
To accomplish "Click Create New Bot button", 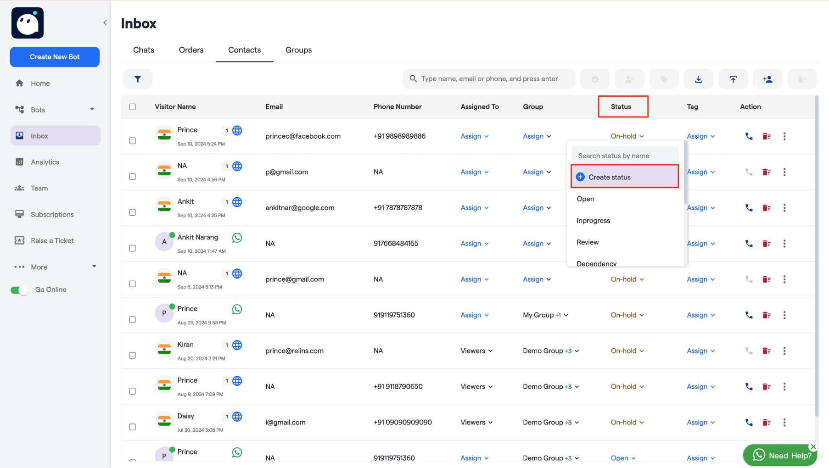I will coord(55,57).
